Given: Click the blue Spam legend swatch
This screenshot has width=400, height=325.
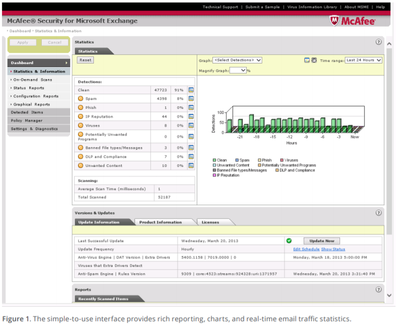Looking at the screenshot, I should pyautogui.click(x=237, y=160).
